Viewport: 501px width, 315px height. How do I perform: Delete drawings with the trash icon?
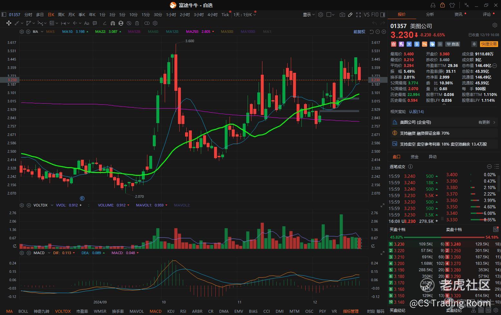137,23
